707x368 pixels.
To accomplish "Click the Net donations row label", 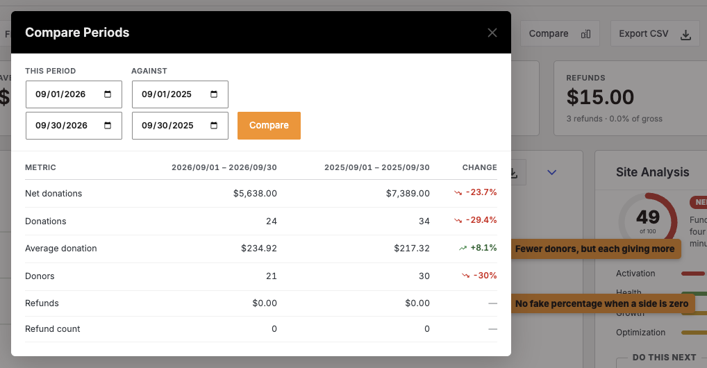I will [x=53, y=194].
